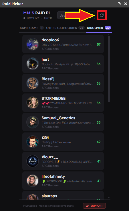This screenshot has height=211, width=129.
Task: Choose the STORMIEDEE channel entry
Action: pyautogui.click(x=63, y=103)
